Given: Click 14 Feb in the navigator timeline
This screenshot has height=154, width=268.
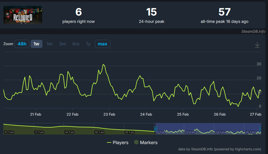Looking at the screenshot, I should [69, 132].
